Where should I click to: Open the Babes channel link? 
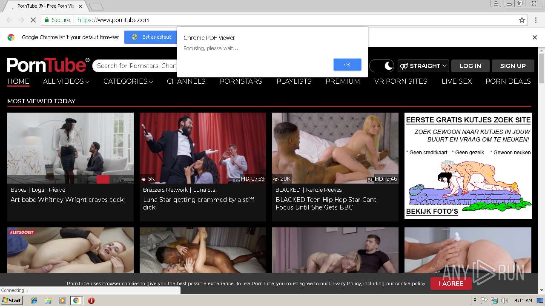pyautogui.click(x=18, y=190)
